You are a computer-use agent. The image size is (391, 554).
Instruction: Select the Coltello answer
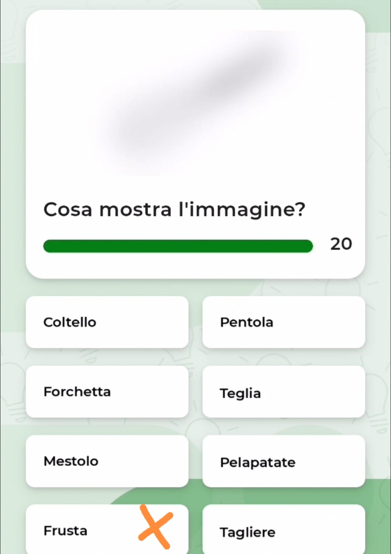coord(107,322)
